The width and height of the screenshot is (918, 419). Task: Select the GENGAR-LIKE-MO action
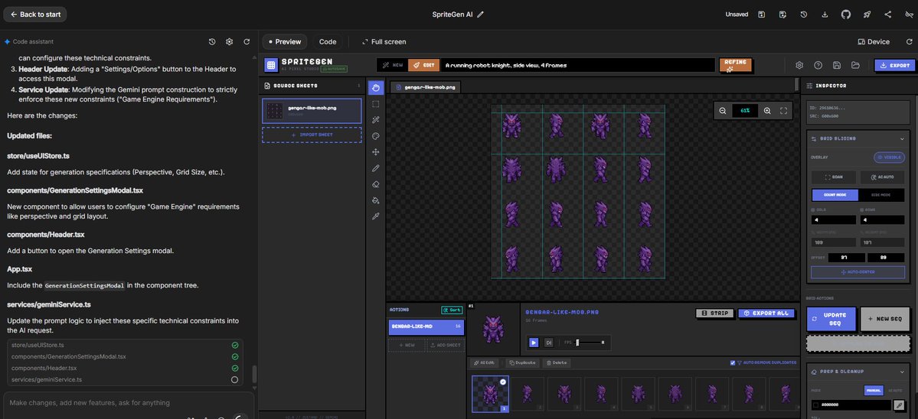426,326
